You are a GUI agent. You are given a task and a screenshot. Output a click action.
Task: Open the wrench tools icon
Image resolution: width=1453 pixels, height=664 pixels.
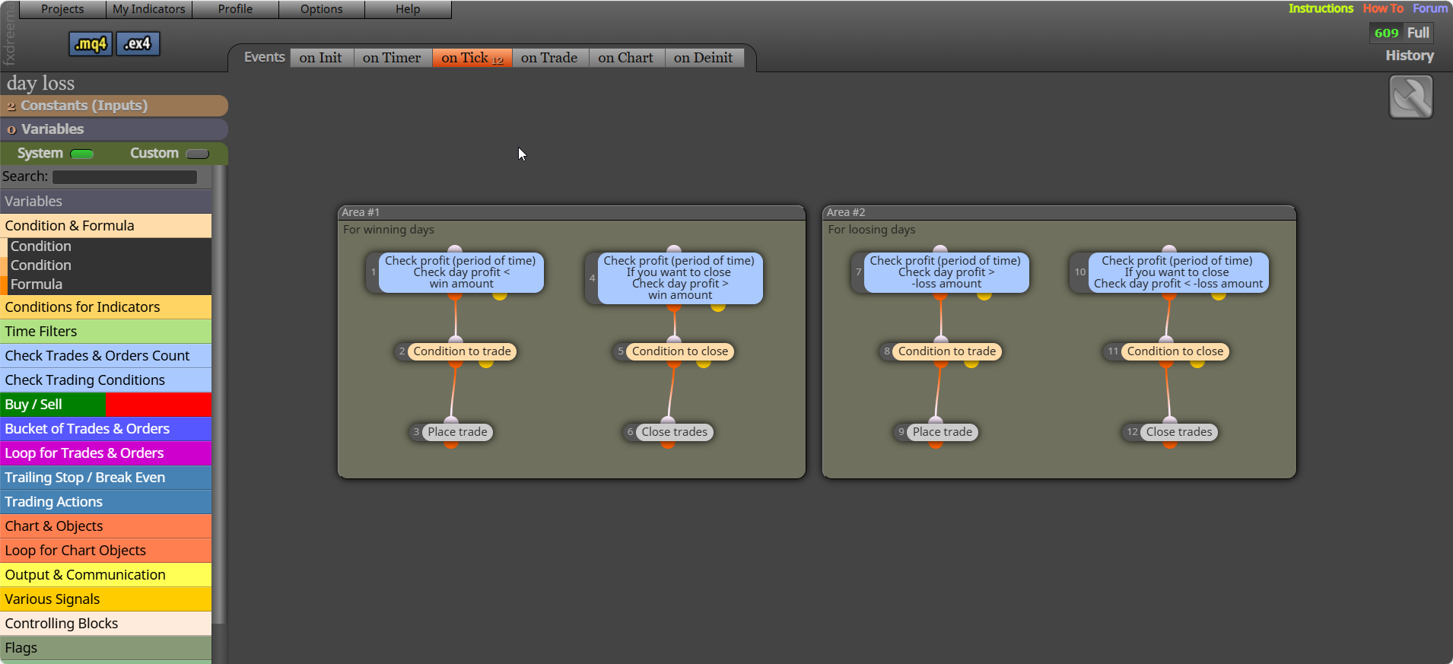1411,97
